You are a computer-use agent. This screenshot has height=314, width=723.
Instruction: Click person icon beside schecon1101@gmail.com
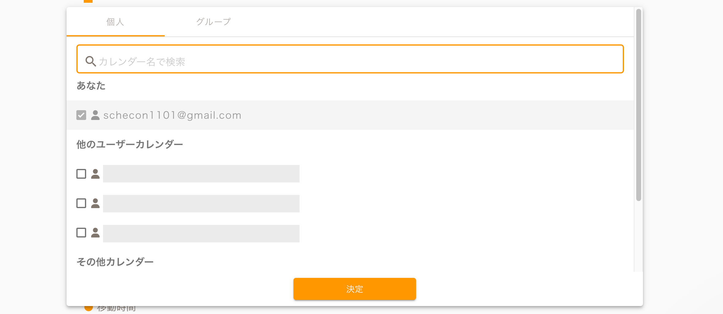click(95, 115)
